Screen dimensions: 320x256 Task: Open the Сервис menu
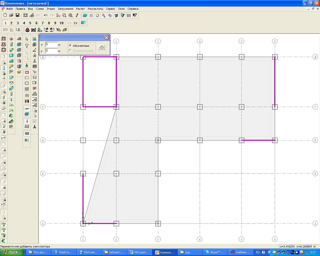110,9
